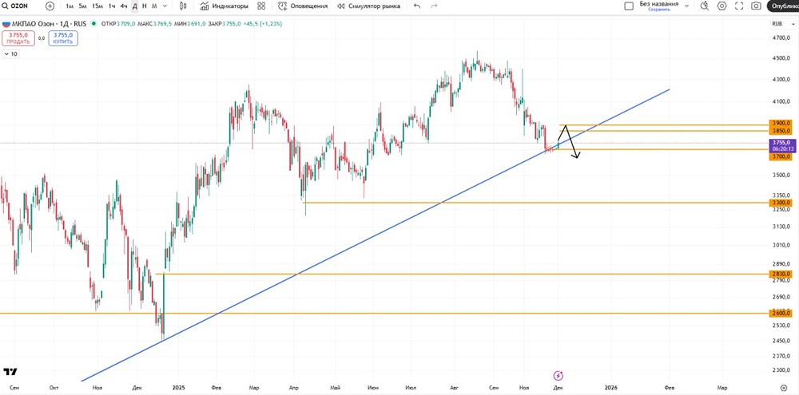This screenshot has width=799, height=395.
Task: Click the 2026 date axis label
Action: coord(610,387)
